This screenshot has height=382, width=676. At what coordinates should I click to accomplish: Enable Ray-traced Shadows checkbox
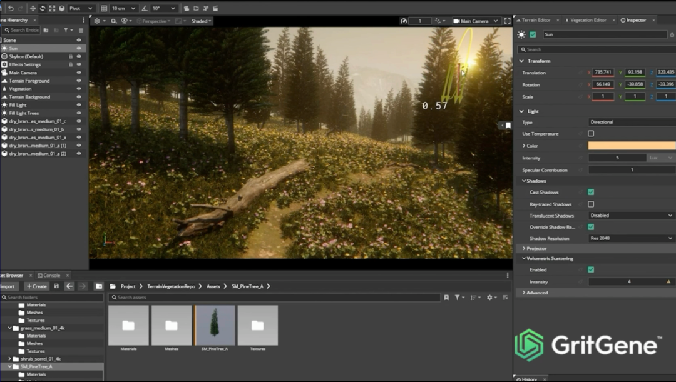[x=591, y=204]
